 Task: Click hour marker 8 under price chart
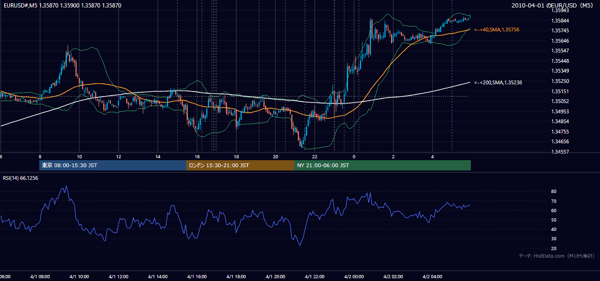40,157
